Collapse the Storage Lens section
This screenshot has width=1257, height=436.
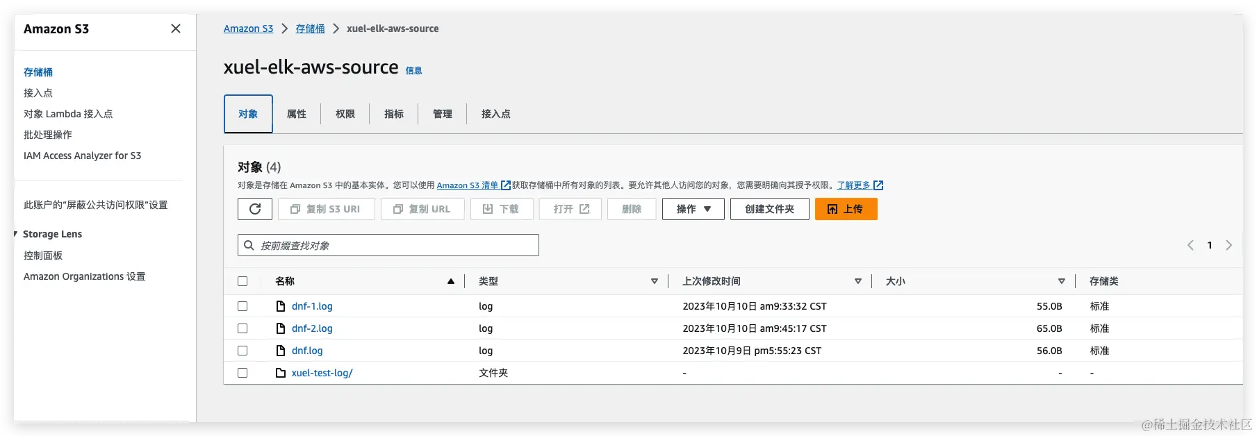pyautogui.click(x=16, y=234)
